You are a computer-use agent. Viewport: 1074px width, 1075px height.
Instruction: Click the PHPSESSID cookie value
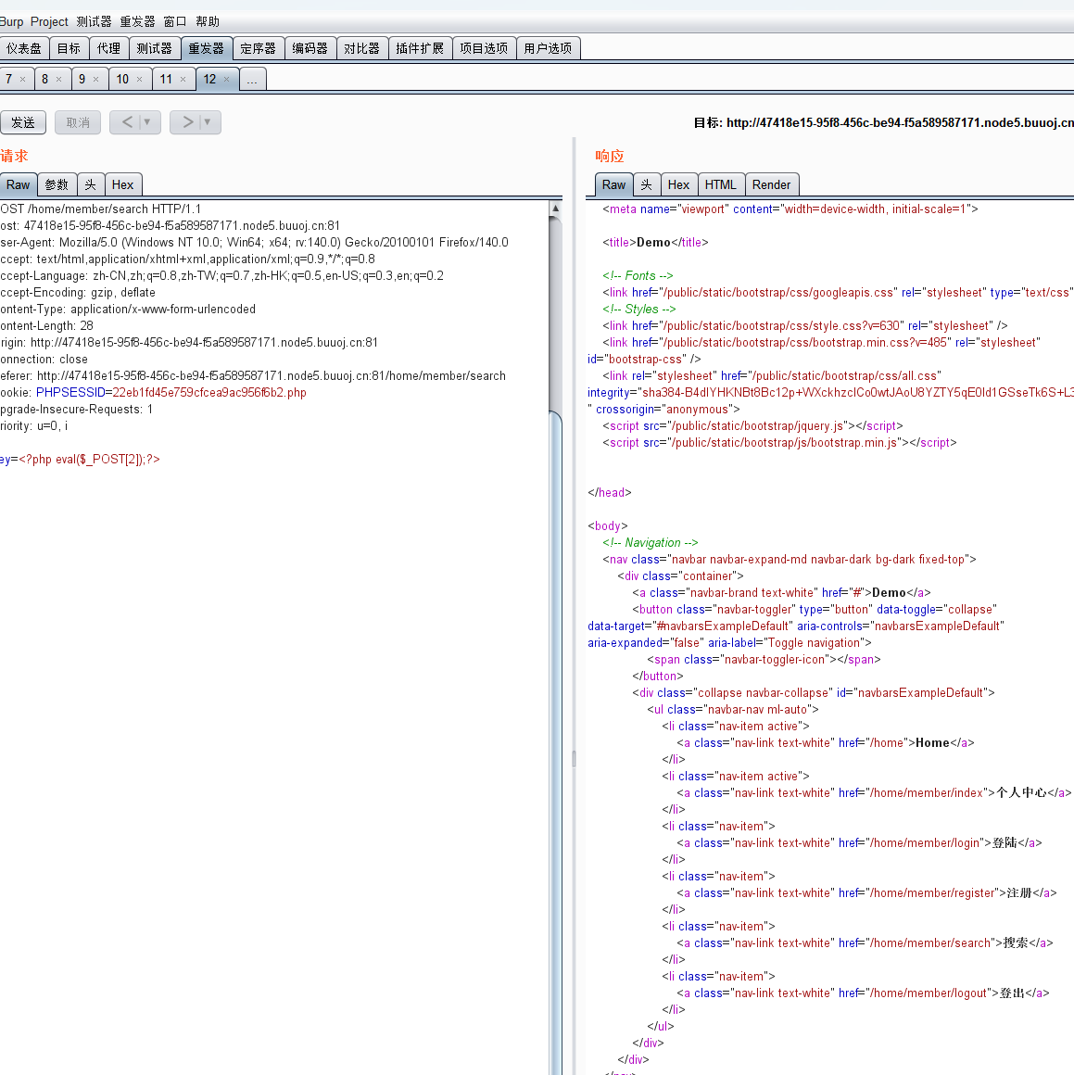(209, 392)
